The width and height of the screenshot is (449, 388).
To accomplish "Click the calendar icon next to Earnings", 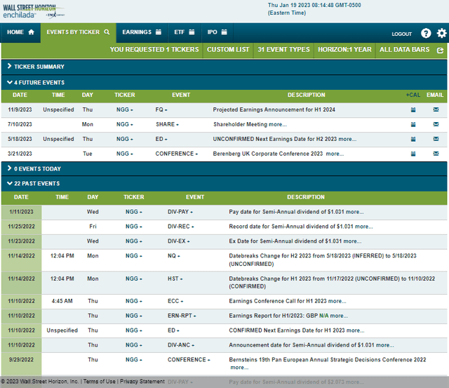I will click(x=159, y=32).
